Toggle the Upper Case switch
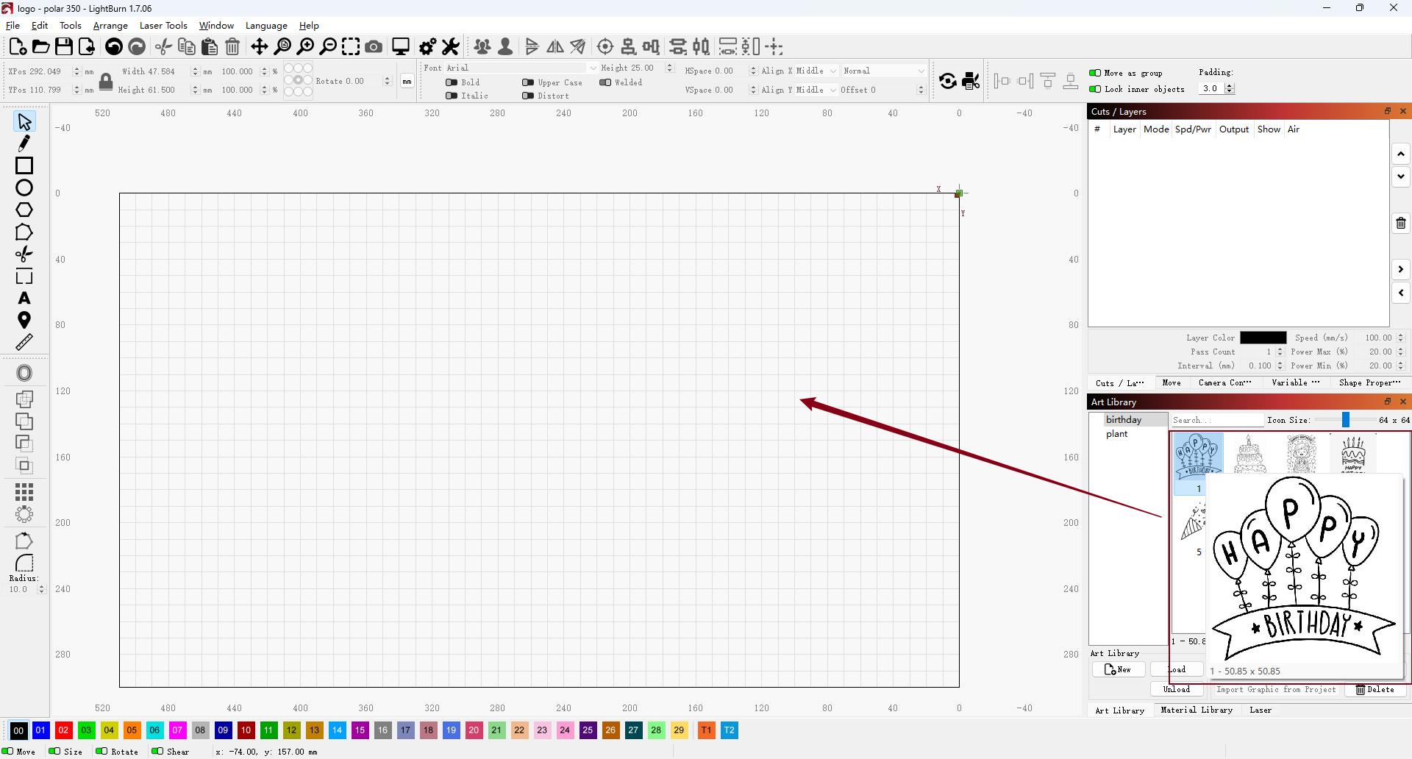This screenshot has height=759, width=1412. coord(528,82)
